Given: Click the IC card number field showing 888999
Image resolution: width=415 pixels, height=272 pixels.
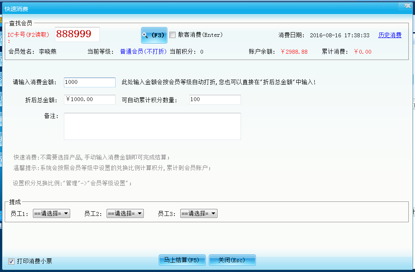Looking at the screenshot, I should [x=77, y=34].
